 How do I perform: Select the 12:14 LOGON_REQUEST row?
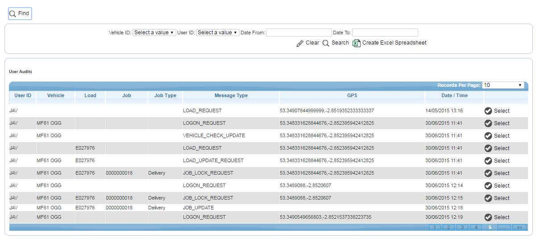point(497,186)
